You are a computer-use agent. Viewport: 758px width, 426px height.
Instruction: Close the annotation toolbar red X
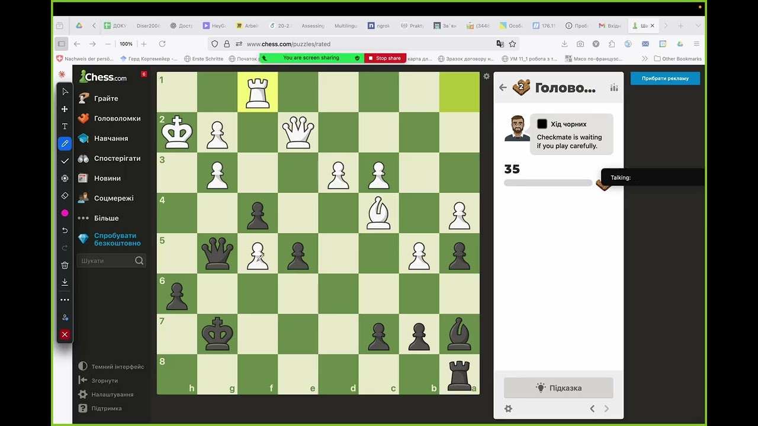pos(65,335)
